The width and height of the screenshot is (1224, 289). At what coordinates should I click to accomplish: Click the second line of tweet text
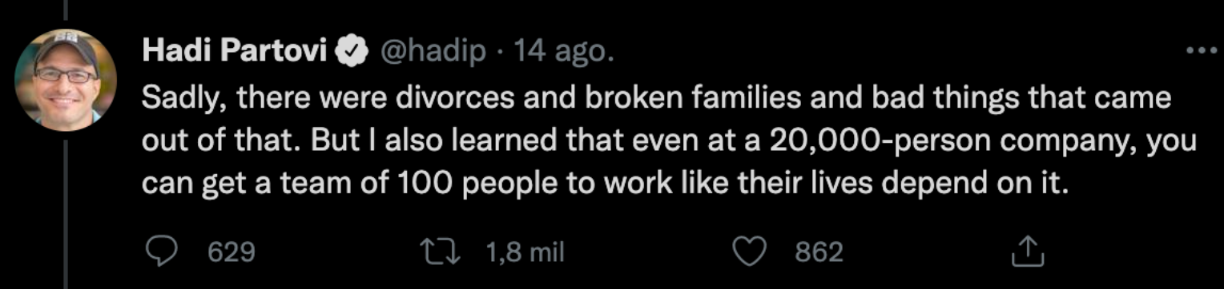(669, 141)
